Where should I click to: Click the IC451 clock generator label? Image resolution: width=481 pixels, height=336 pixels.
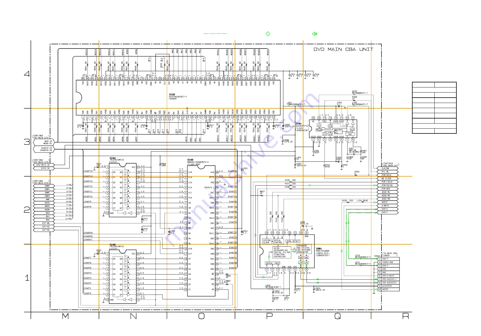click(302, 127)
